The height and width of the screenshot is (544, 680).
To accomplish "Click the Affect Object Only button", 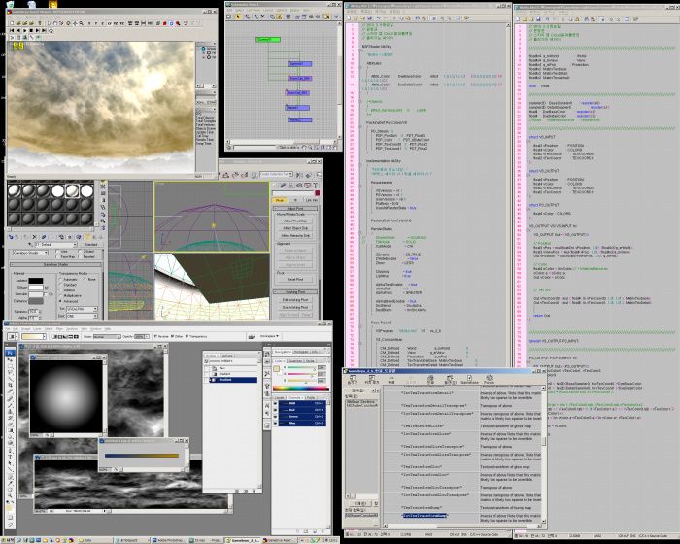I will pos(295,228).
